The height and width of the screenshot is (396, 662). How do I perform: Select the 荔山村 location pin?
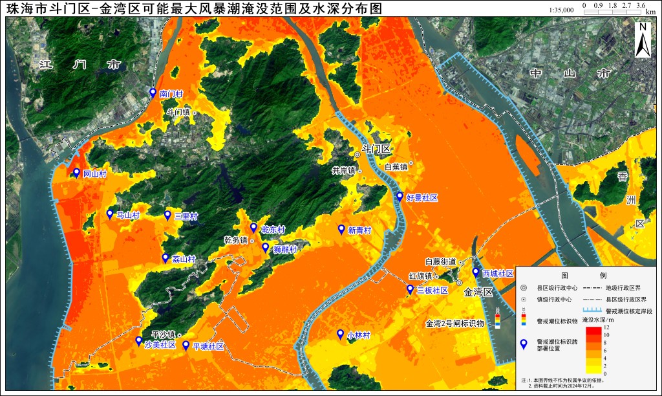tap(165, 258)
